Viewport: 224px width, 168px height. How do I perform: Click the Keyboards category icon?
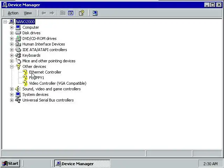(x=18, y=55)
